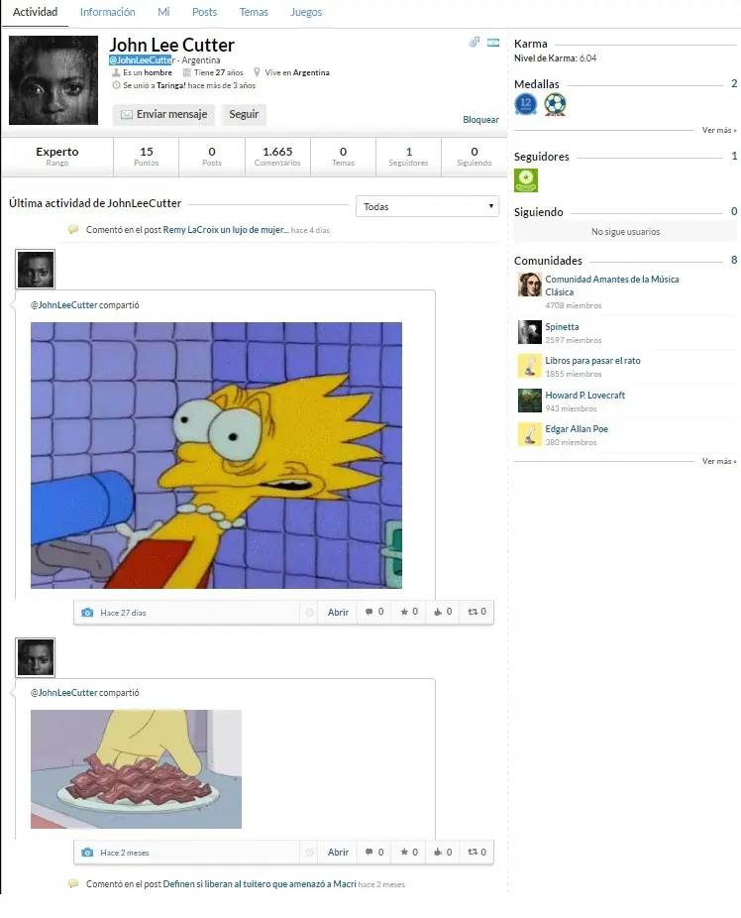741x918 pixels.
Task: Open Libros para pasar el rato community avatar
Action: coord(530,366)
